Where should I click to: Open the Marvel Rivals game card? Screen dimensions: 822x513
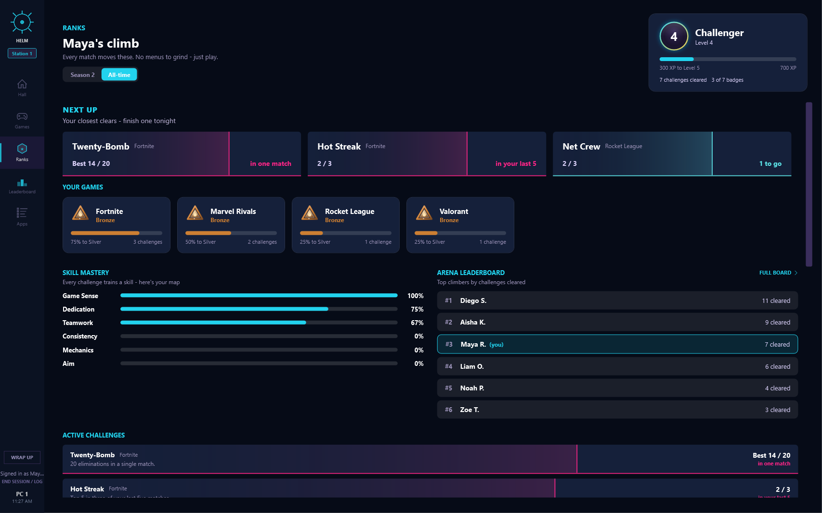coord(231,225)
